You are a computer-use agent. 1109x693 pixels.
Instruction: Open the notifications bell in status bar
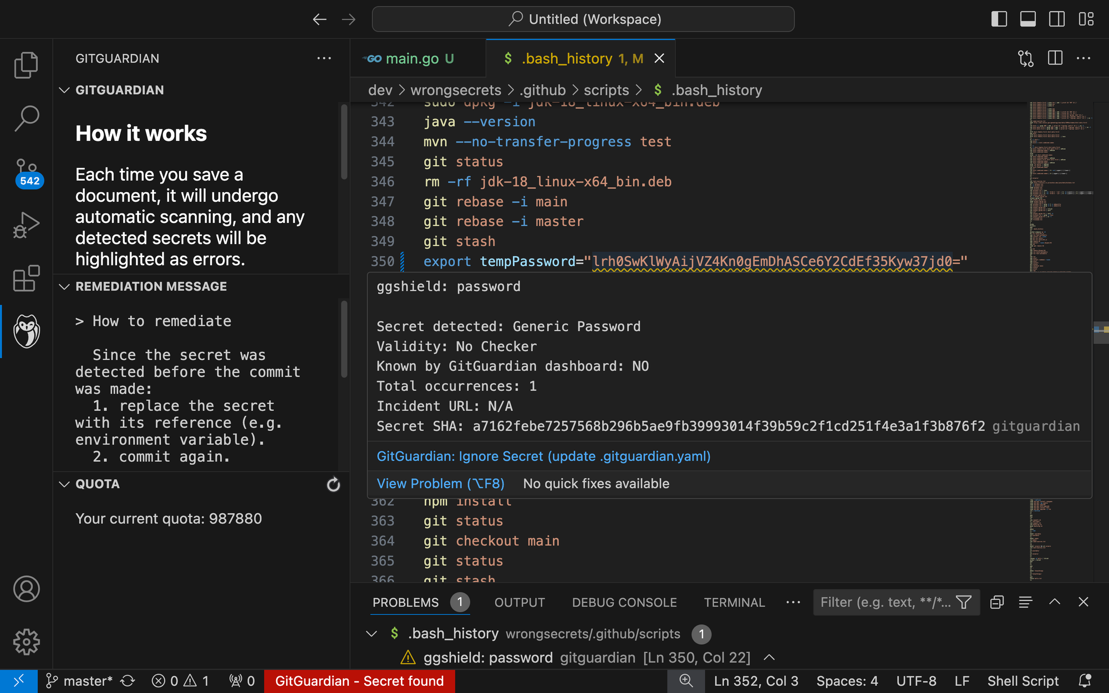1085,681
